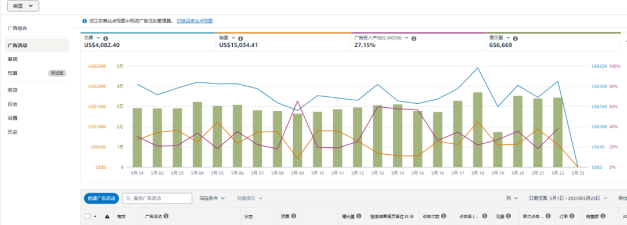
Task: Click the 5月 18 green bar in chart
Action: pos(477,130)
